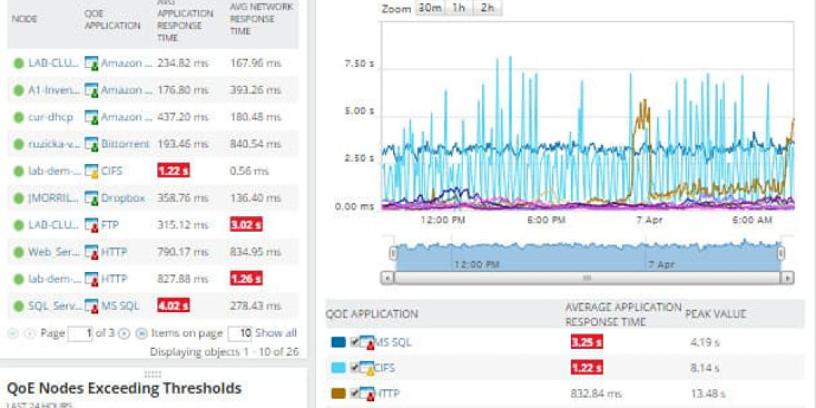Click the CIFS warning application icon in table
The image size is (816, 408).
pyautogui.click(x=91, y=171)
